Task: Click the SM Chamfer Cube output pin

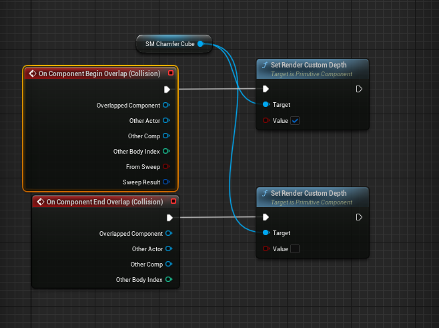Action: tap(200, 44)
